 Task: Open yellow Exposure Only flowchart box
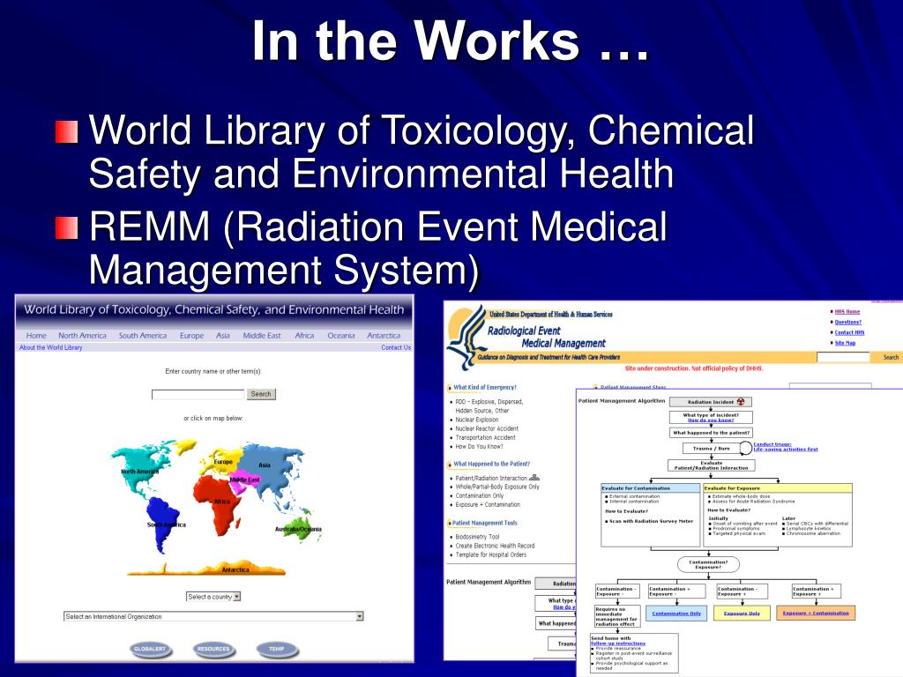(742, 614)
